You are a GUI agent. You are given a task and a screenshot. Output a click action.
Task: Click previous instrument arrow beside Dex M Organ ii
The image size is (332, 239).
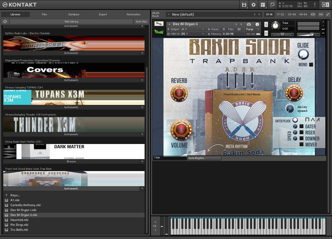click(236, 24)
